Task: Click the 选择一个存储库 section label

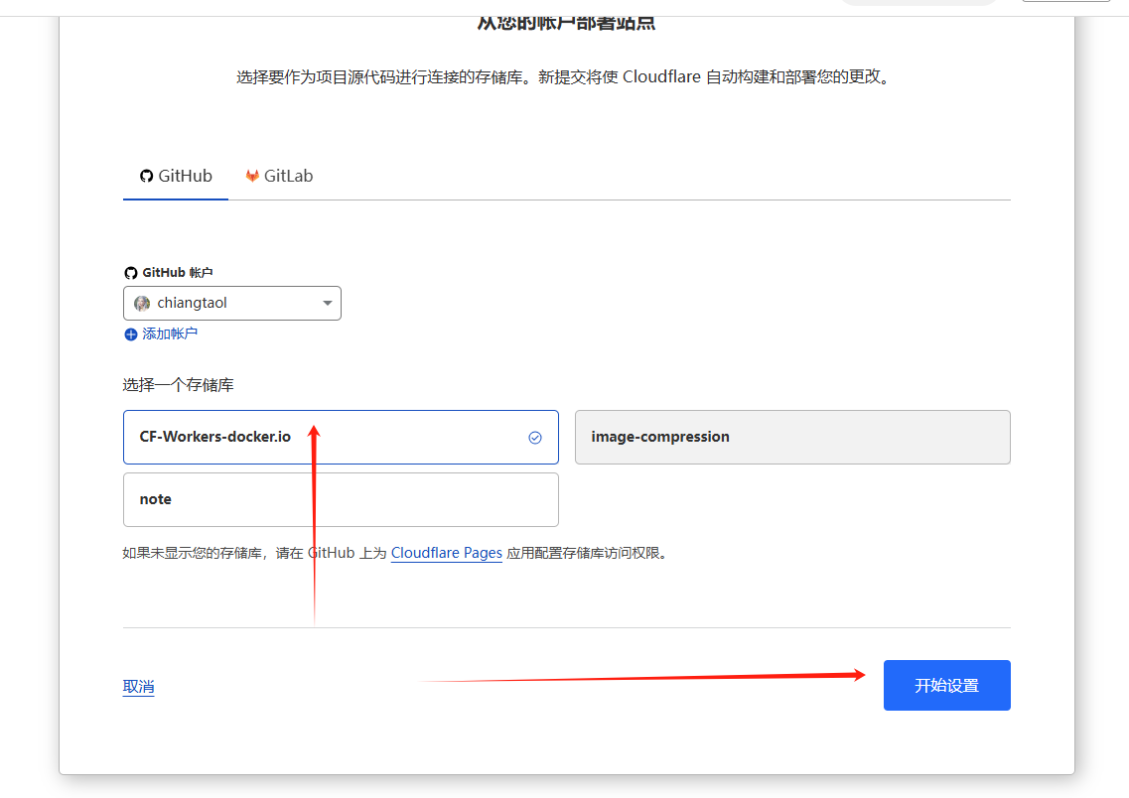Action: pos(179,385)
